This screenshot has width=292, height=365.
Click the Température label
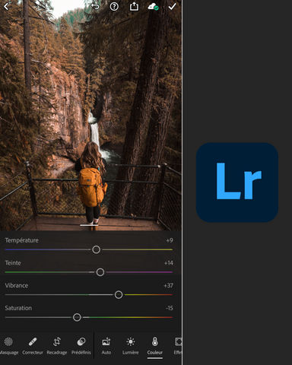click(22, 240)
